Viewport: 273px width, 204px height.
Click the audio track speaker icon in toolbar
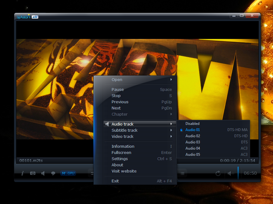(43, 173)
